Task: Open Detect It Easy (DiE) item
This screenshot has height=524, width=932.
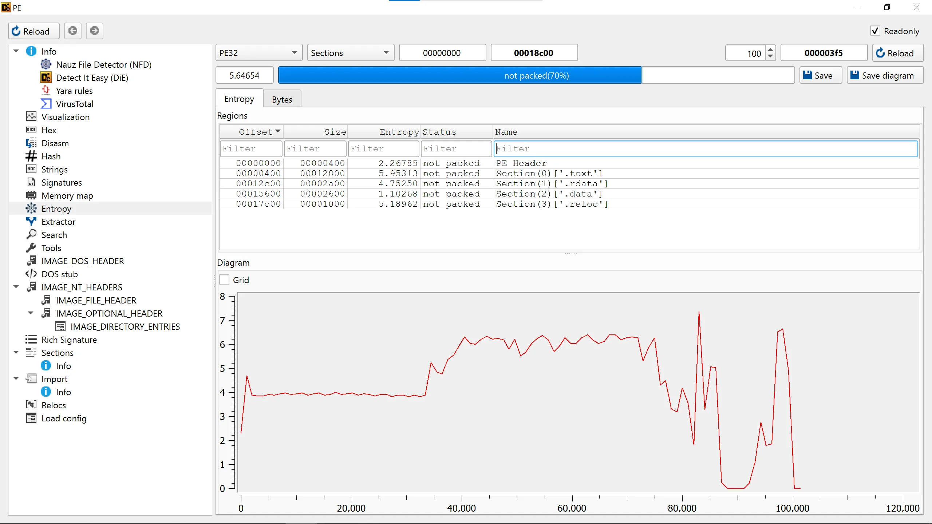Action: (92, 78)
